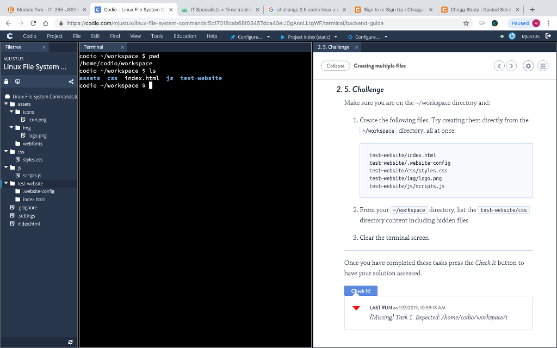Reload the page in Chrome
The width and height of the screenshot is (557, 348).
33,23
